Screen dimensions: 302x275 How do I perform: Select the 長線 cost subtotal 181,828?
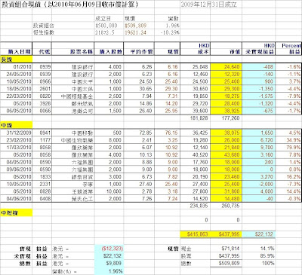(x=199, y=118)
